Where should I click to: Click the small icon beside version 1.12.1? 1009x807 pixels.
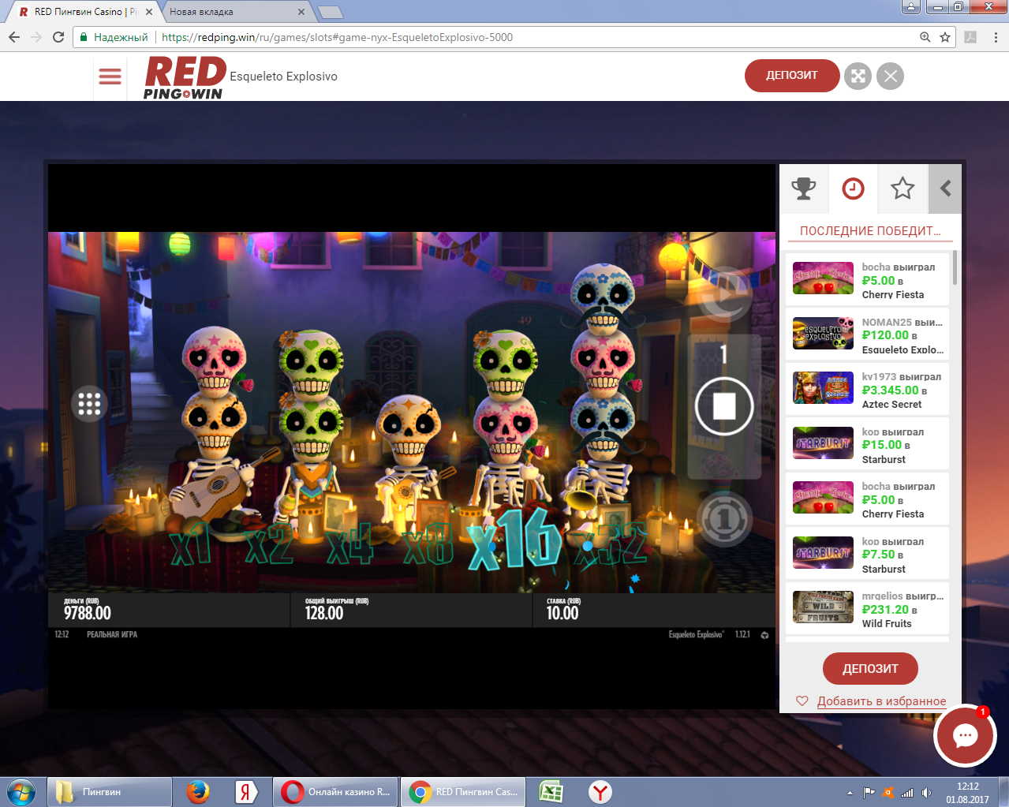(764, 635)
